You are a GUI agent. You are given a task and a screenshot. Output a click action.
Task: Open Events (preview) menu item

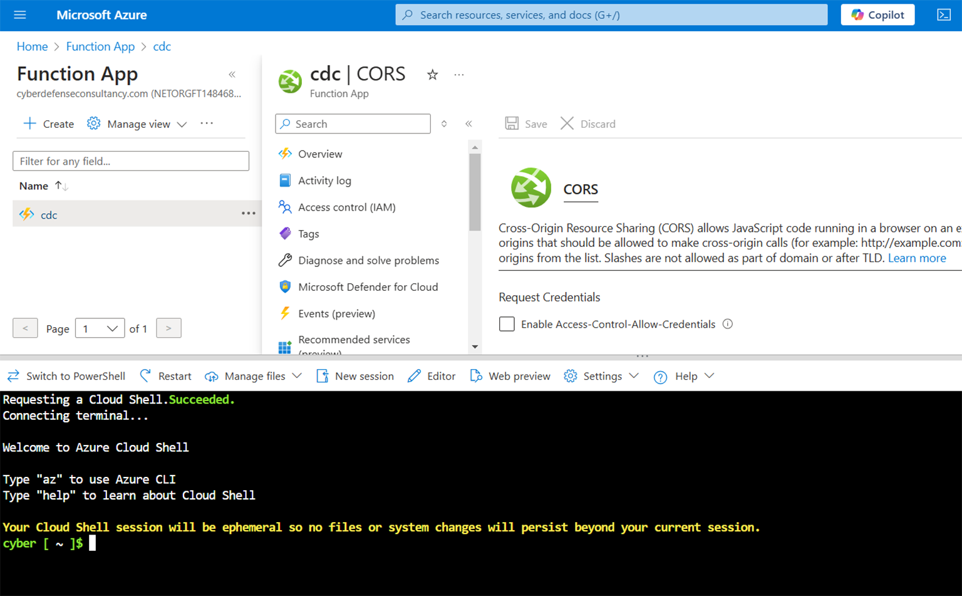pyautogui.click(x=336, y=313)
